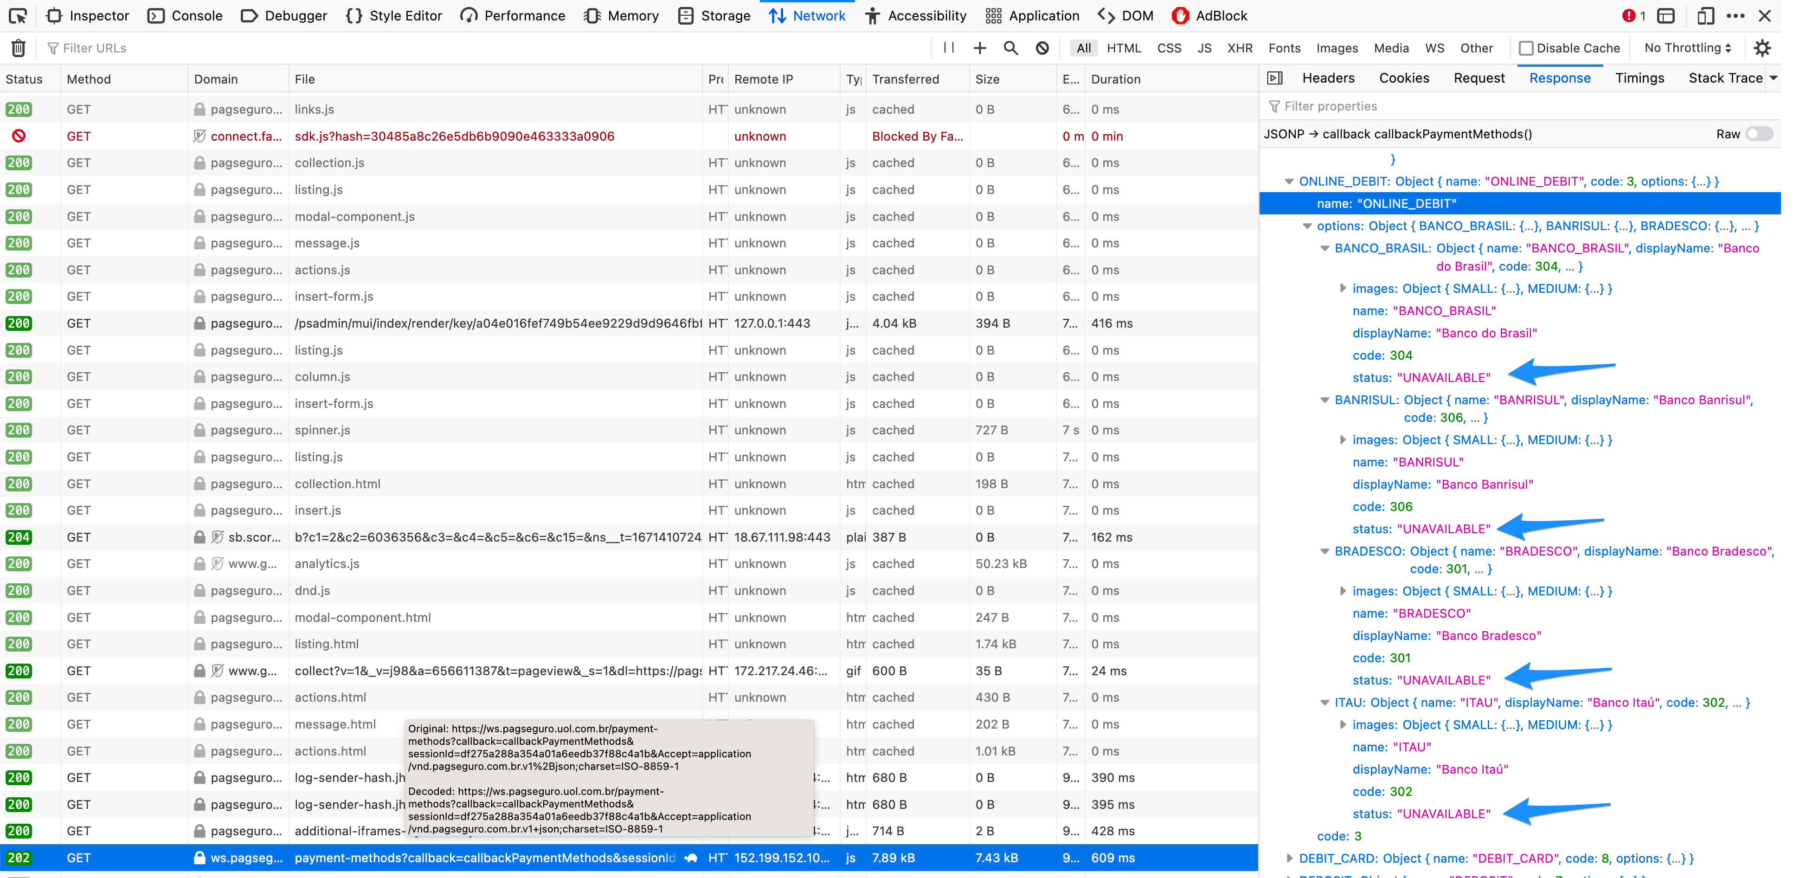The height and width of the screenshot is (878, 1800).
Task: Select the blocked sdk.js request row
Action: click(x=629, y=136)
